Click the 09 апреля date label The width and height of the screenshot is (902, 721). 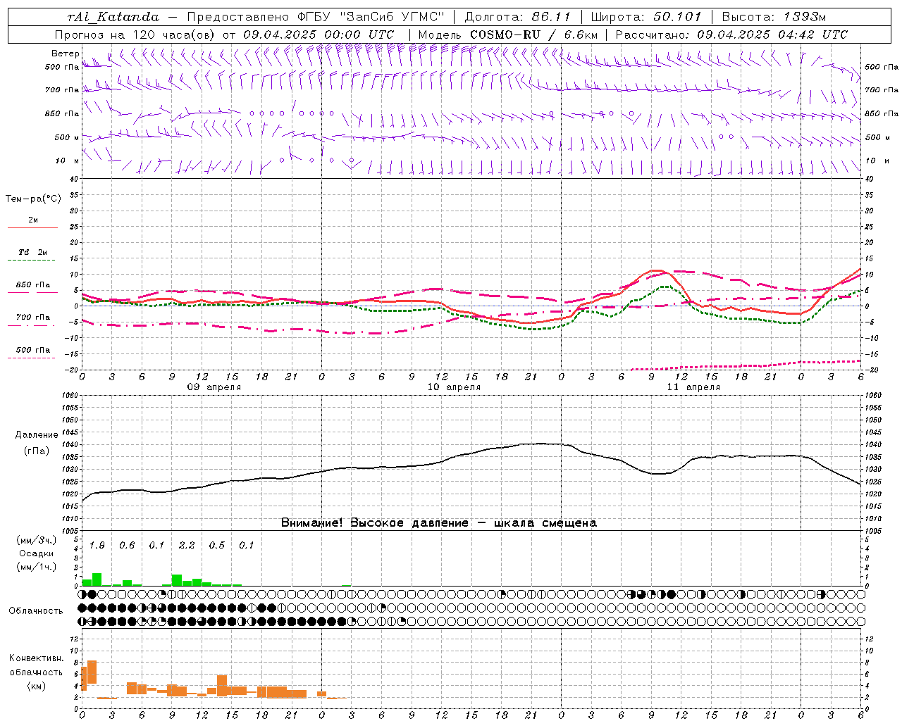[x=214, y=387]
